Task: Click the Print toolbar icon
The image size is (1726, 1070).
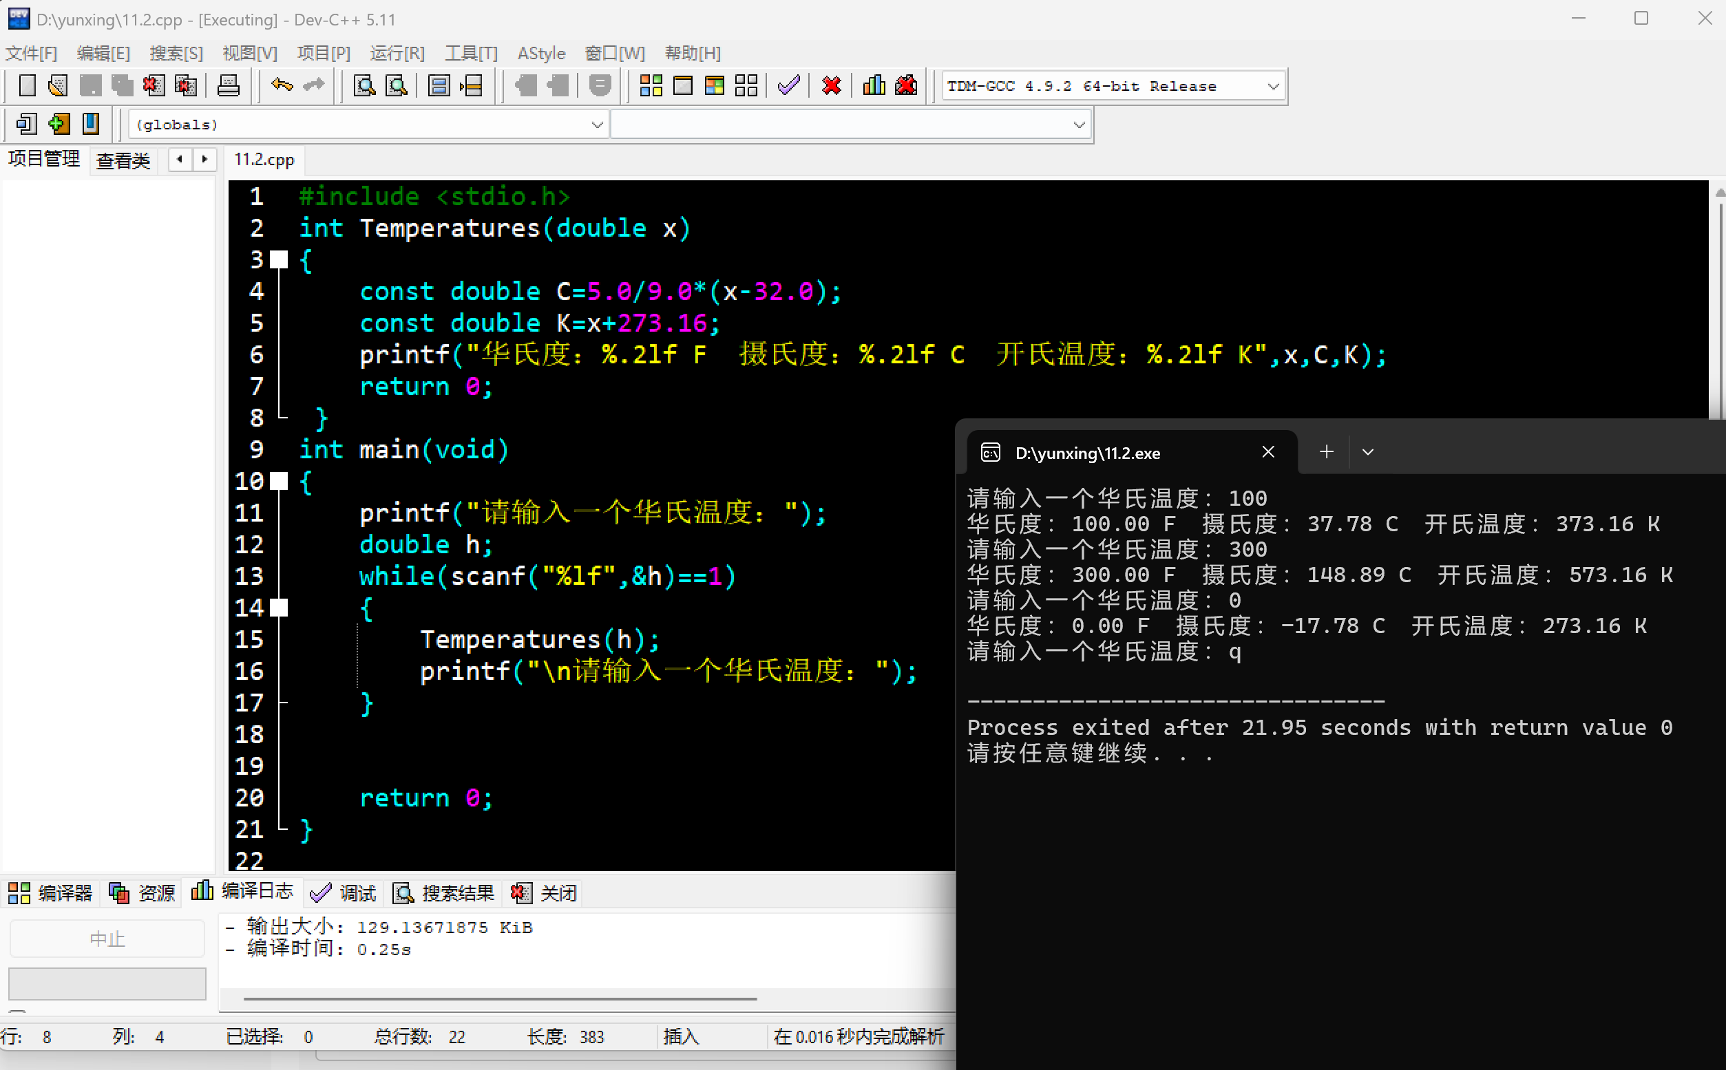Action: pos(228,85)
